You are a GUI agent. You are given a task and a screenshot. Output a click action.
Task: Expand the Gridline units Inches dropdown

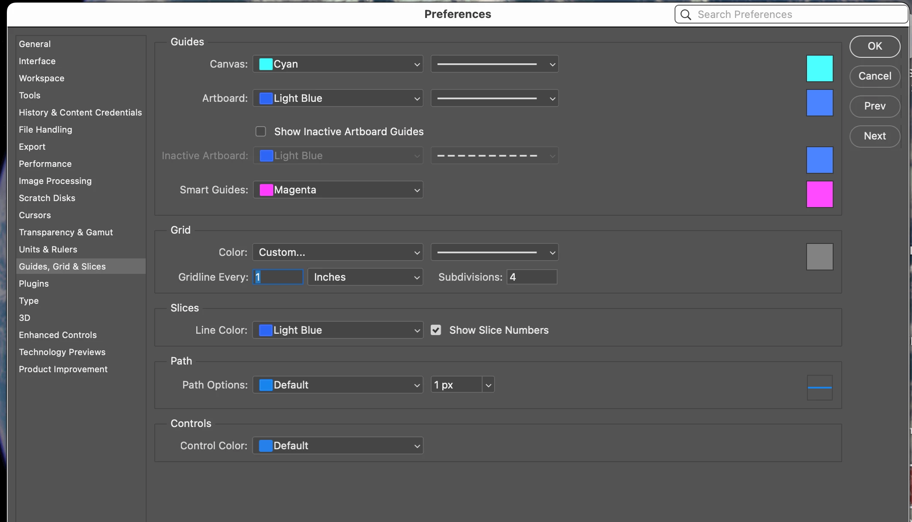tap(365, 277)
